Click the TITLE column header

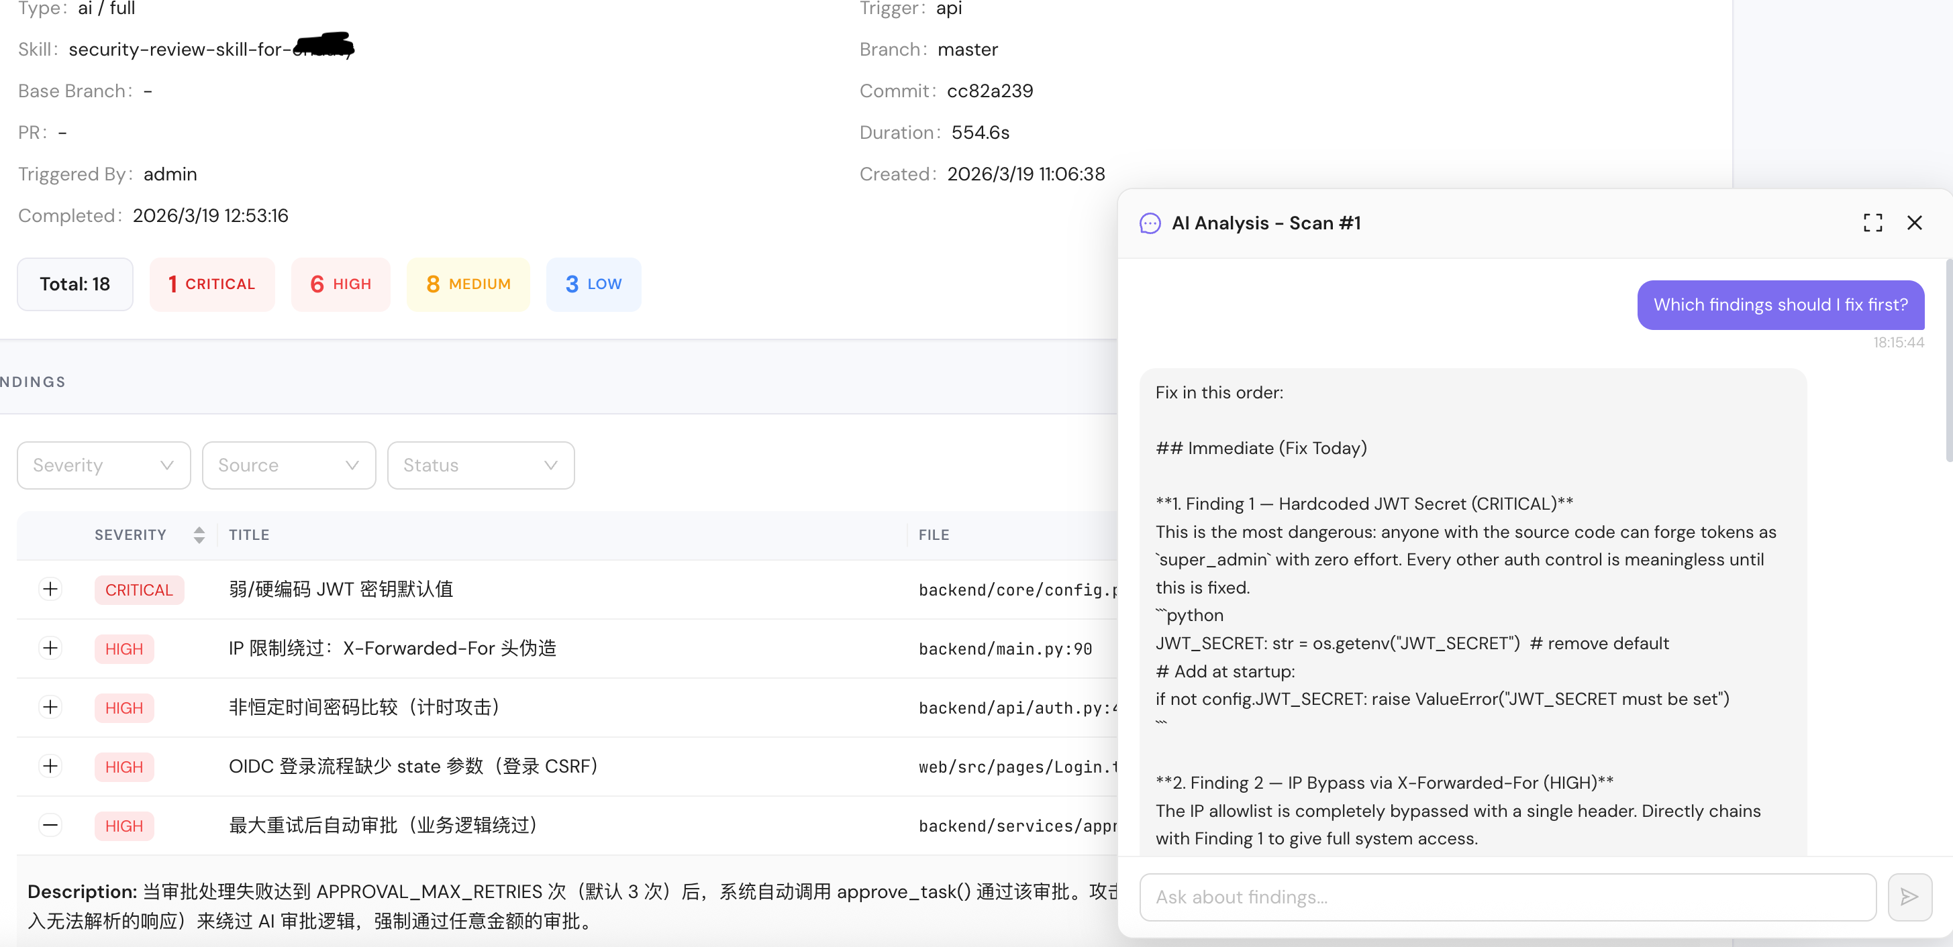[x=250, y=535]
